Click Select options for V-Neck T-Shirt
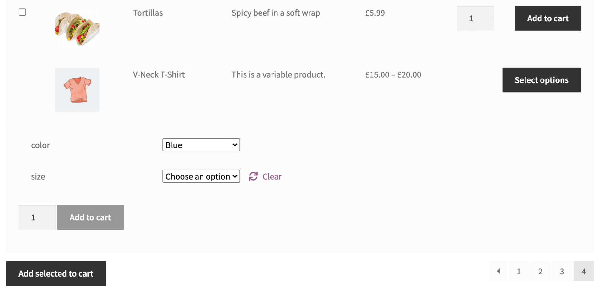 (x=541, y=80)
